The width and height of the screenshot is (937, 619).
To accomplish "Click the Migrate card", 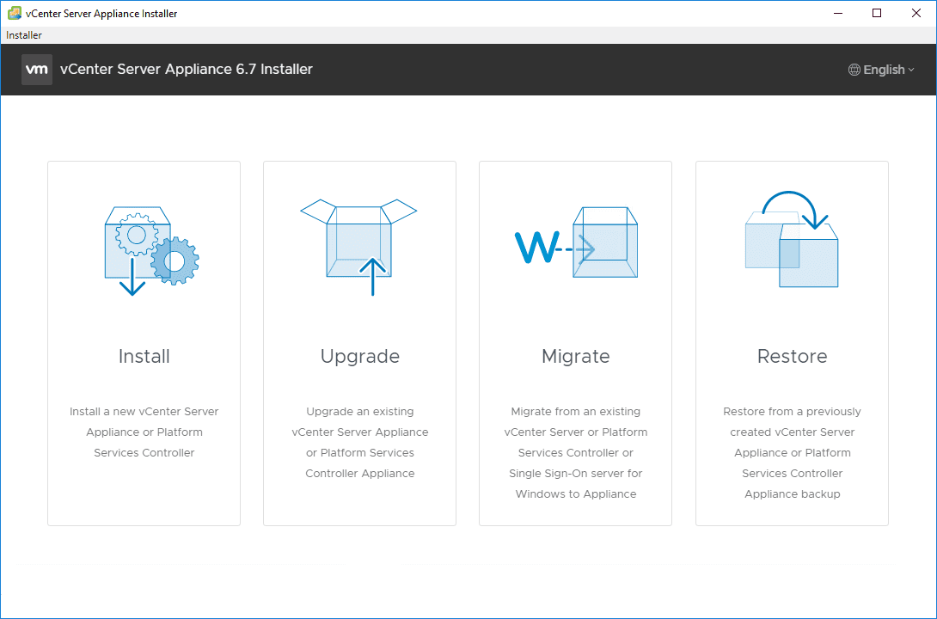I will tap(575, 342).
